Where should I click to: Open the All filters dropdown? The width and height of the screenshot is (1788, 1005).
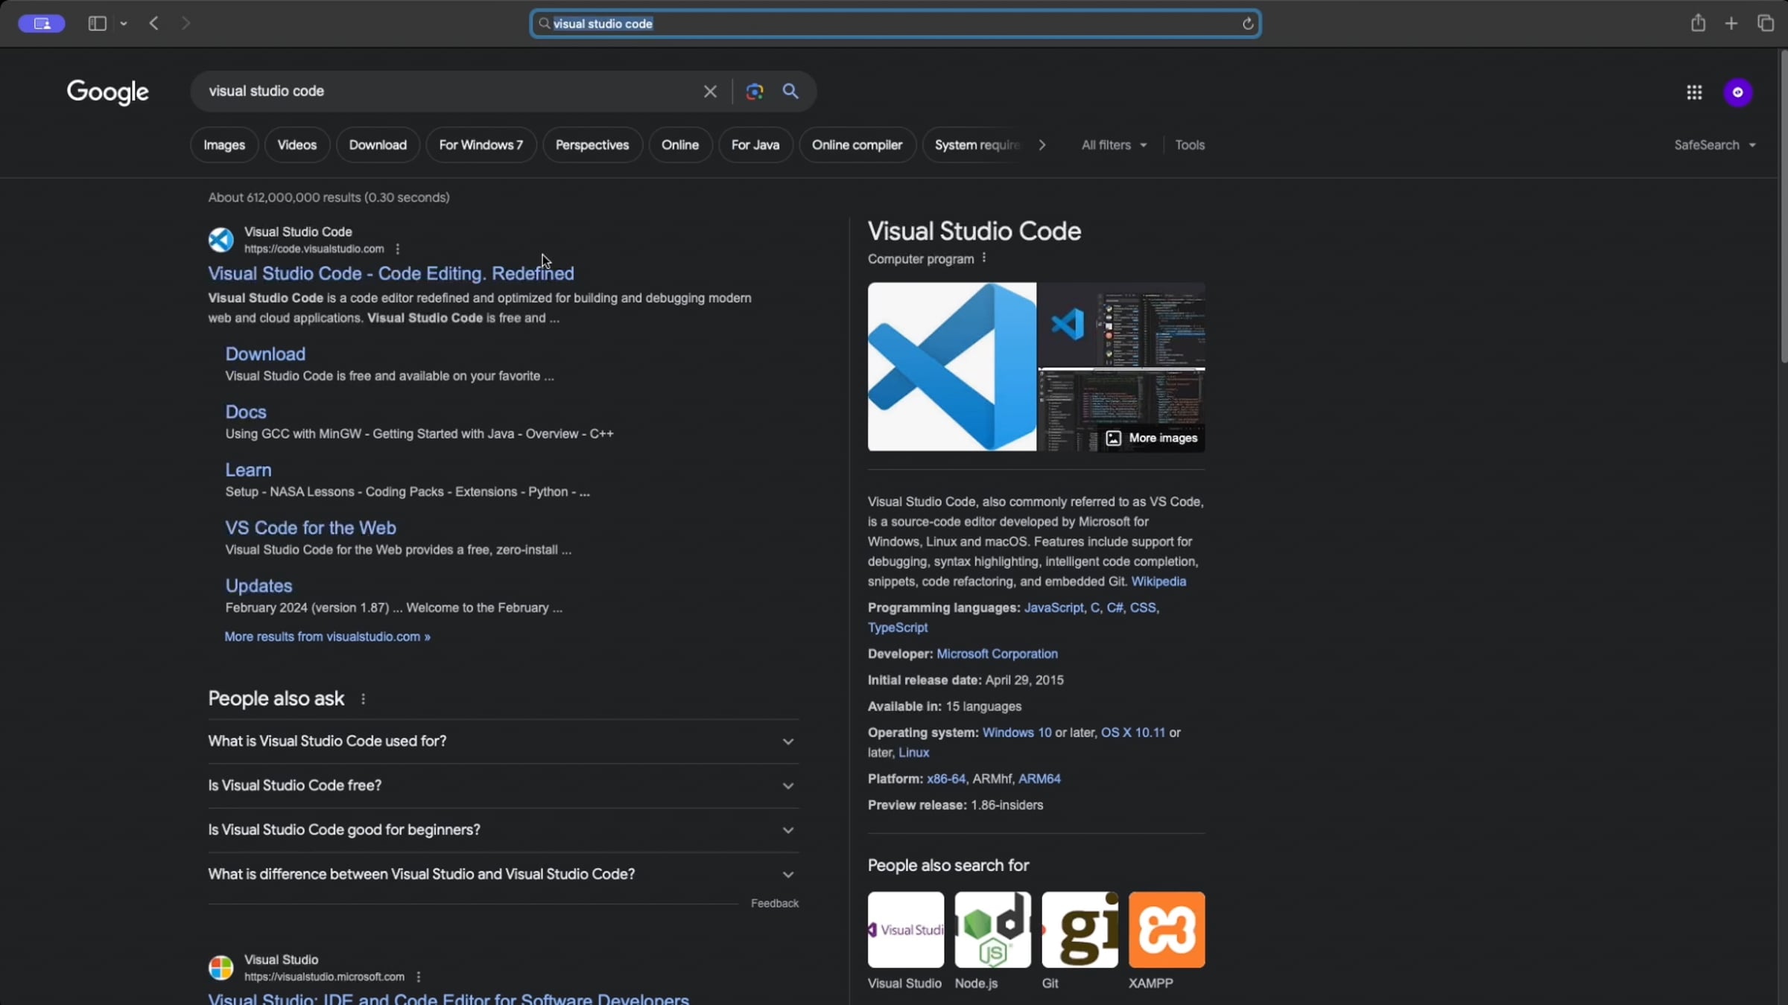coord(1113,144)
